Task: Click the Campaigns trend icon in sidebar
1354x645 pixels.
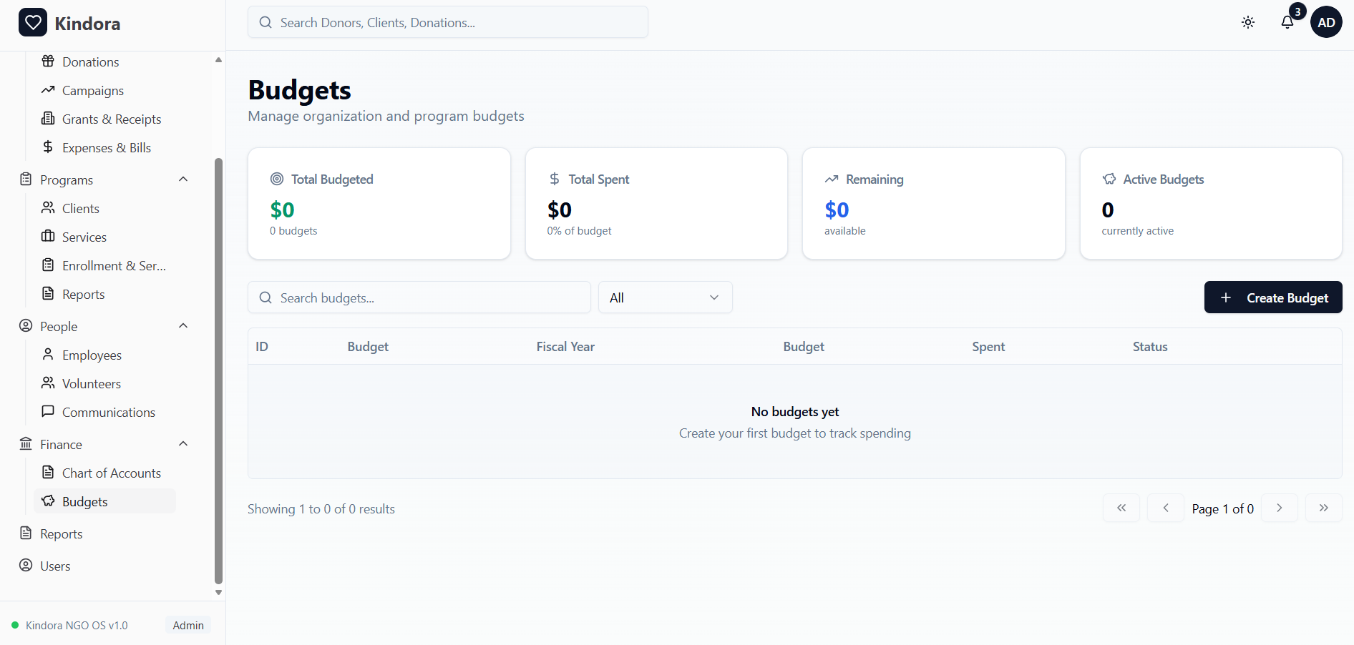Action: [48, 89]
